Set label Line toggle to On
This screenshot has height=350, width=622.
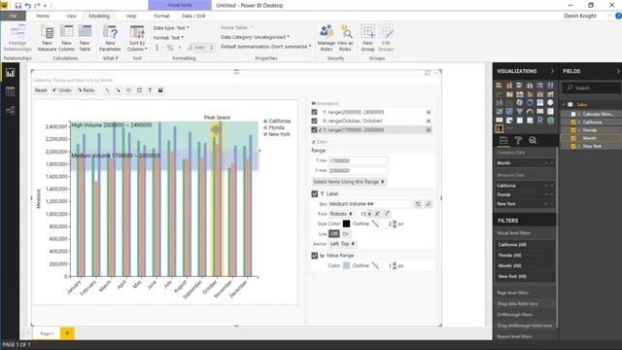[346, 234]
